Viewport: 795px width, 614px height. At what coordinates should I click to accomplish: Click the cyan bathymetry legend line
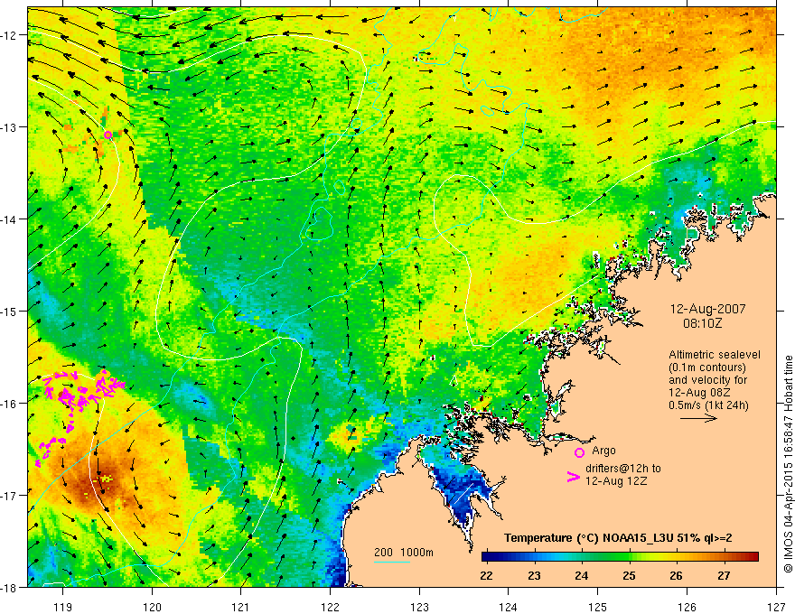[392, 562]
